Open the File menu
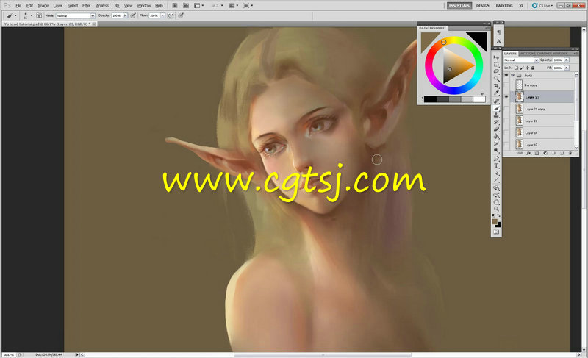 [x=18, y=6]
